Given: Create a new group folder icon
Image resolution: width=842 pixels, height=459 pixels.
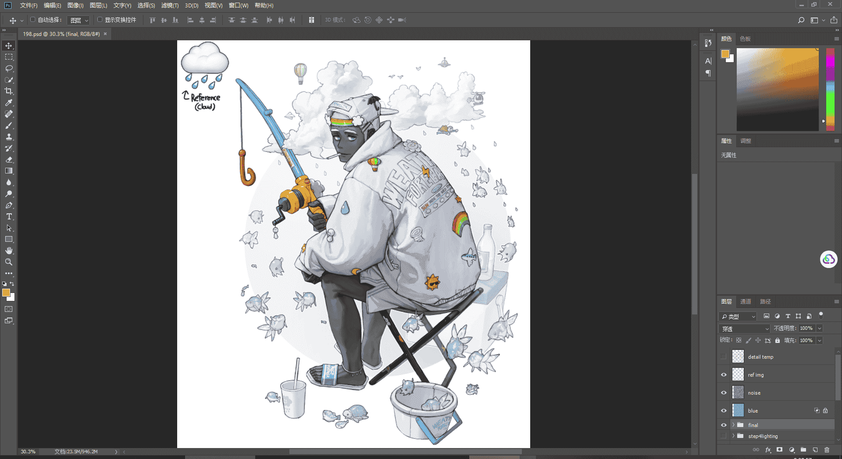Looking at the screenshot, I should pos(803,449).
